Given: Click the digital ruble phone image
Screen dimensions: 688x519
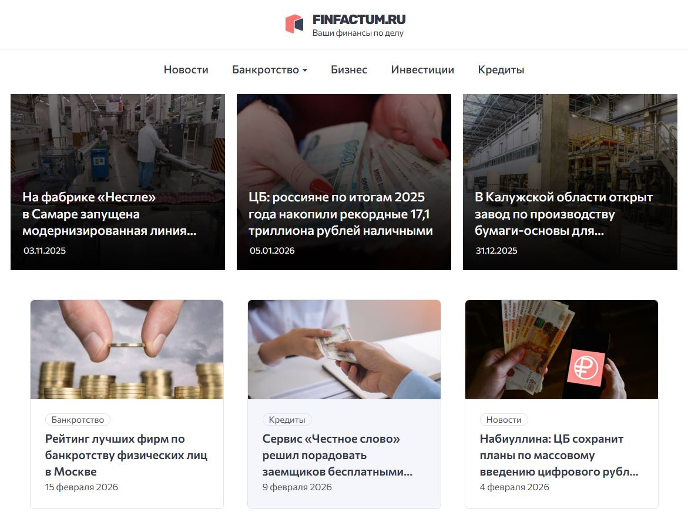Looking at the screenshot, I should (562, 349).
